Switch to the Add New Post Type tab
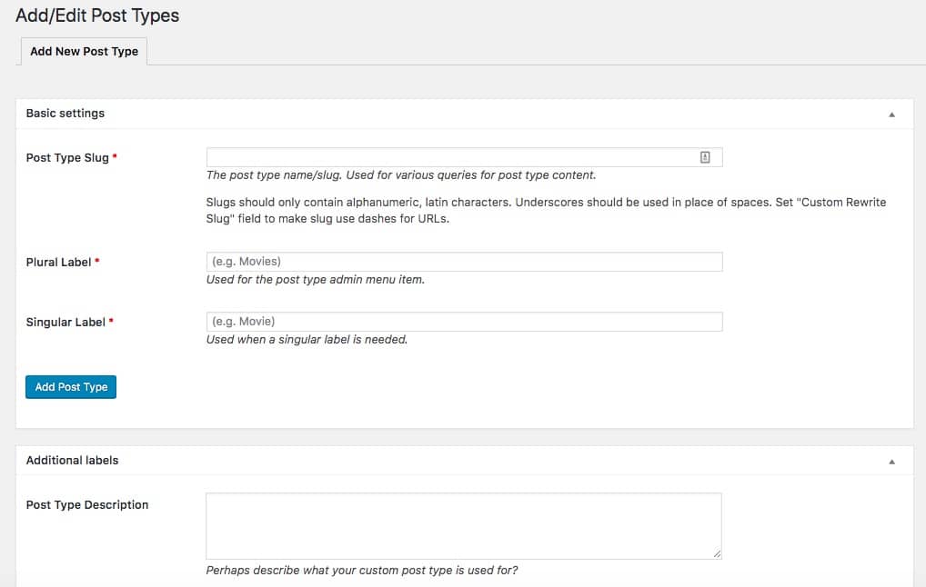 [83, 52]
